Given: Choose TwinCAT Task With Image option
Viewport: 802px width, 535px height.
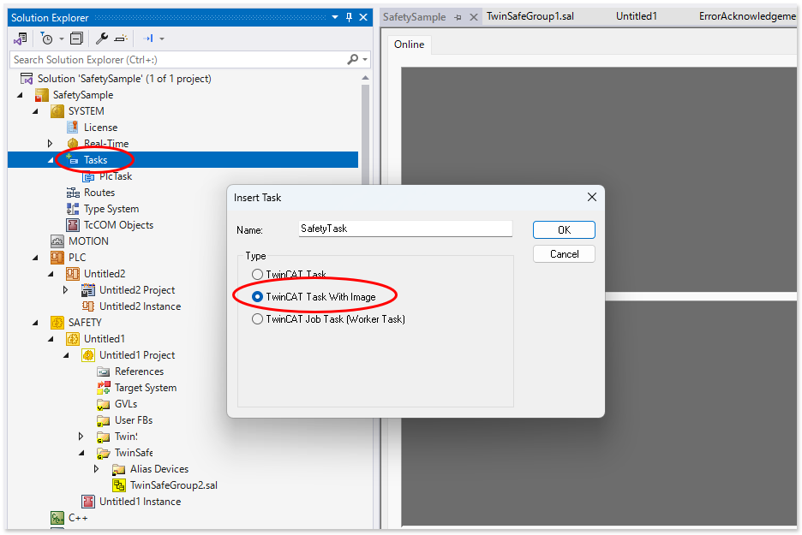Looking at the screenshot, I should (258, 297).
